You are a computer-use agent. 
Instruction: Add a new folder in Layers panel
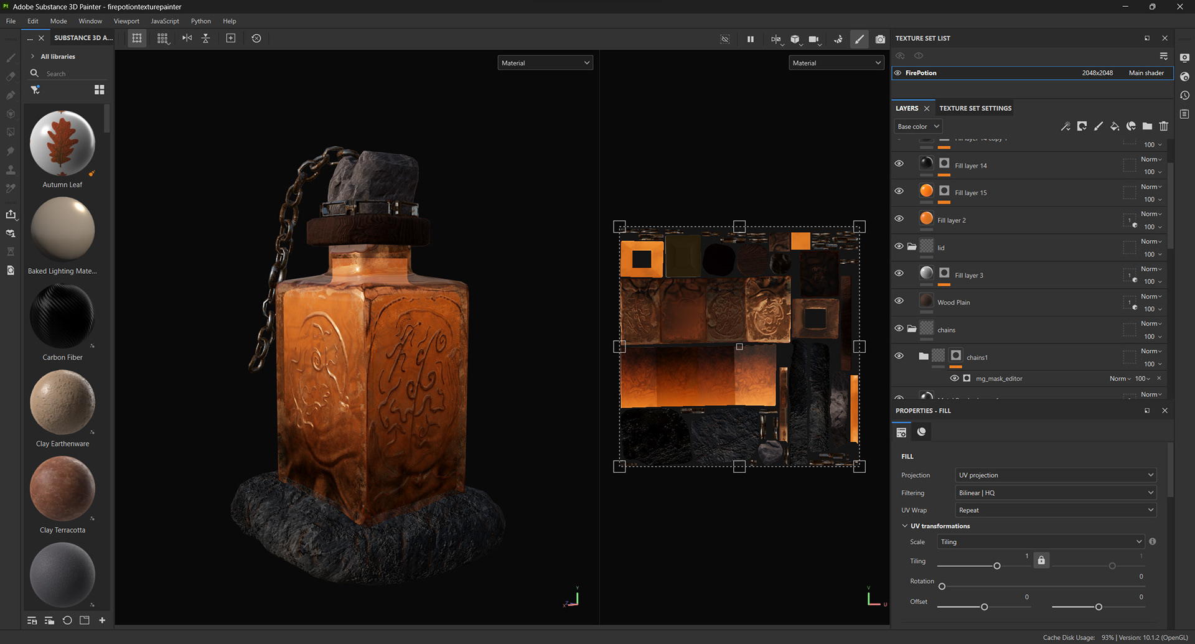point(1147,126)
